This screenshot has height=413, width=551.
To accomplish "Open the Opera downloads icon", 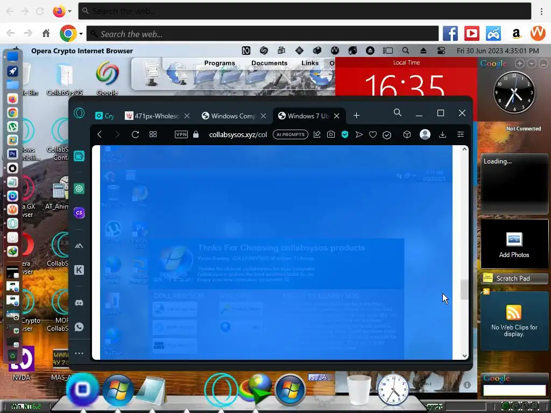I will click(443, 134).
